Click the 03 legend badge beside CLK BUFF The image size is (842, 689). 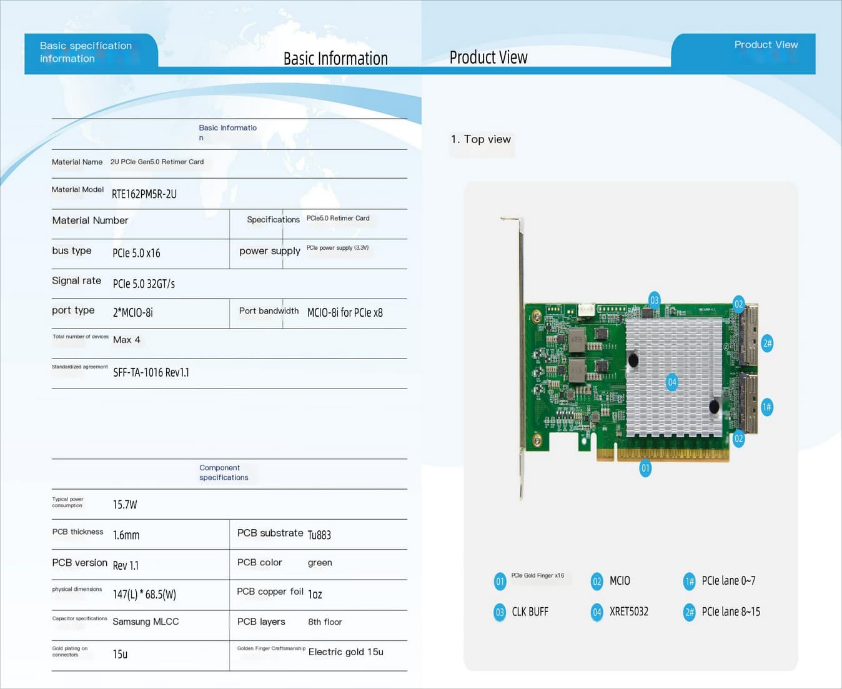[500, 612]
